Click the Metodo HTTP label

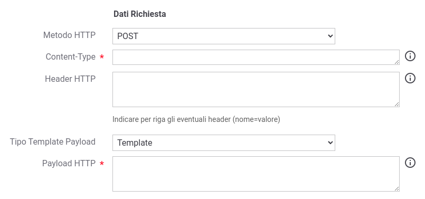coord(69,35)
